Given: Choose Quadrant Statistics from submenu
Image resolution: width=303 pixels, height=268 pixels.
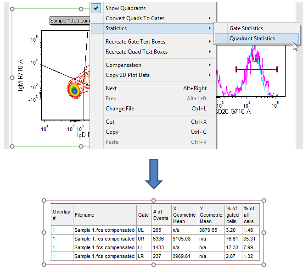Looking at the screenshot, I should [x=252, y=38].
